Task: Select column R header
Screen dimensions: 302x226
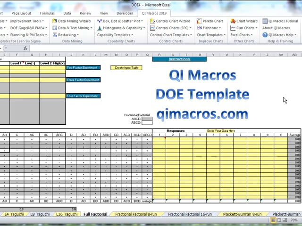Action: coord(159,55)
